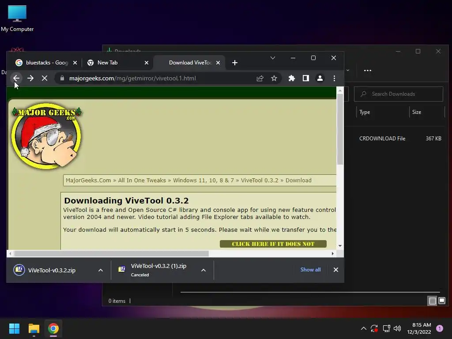This screenshot has height=339, width=452.
Task: Sort by Size column in File Explorer
Action: tap(427, 112)
